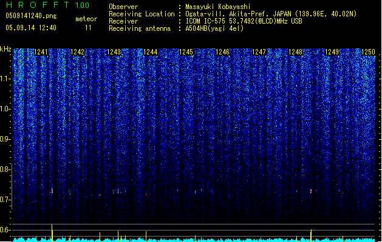Viewport: 382px width, 242px height.
Task: Click the 1.1 kHz axis label
Action: point(5,79)
